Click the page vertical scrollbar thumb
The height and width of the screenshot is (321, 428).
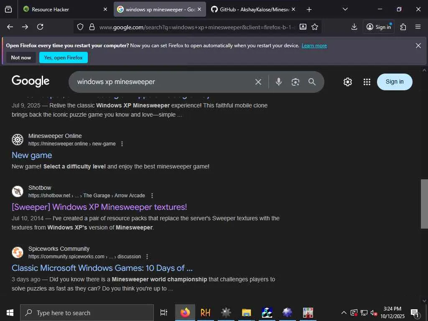pos(424,204)
